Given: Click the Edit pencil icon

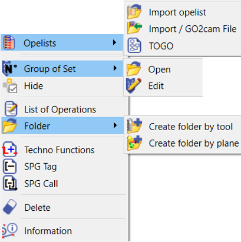Looking at the screenshot, I should coord(134,85).
